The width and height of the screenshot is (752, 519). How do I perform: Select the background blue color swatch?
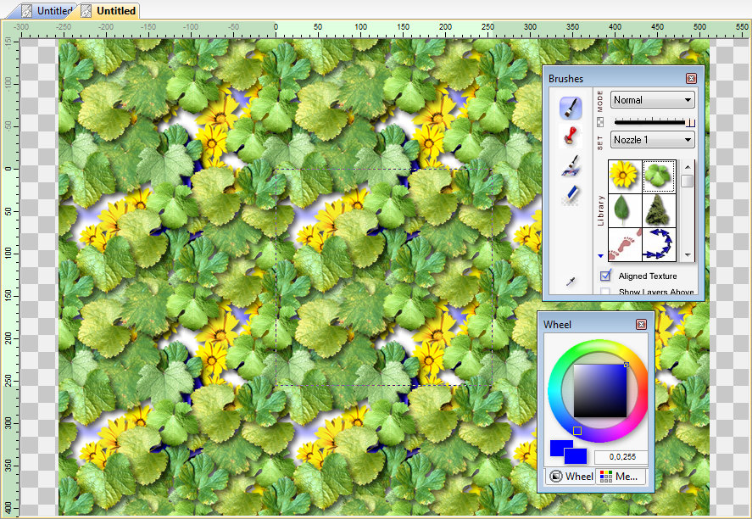pos(577,456)
